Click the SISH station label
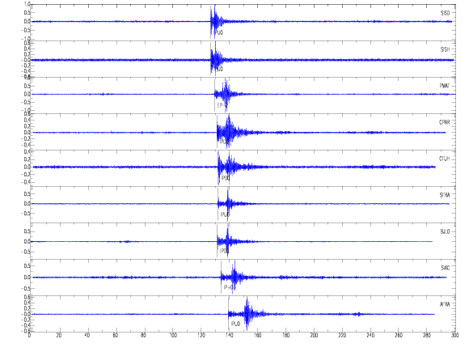 coord(445,49)
